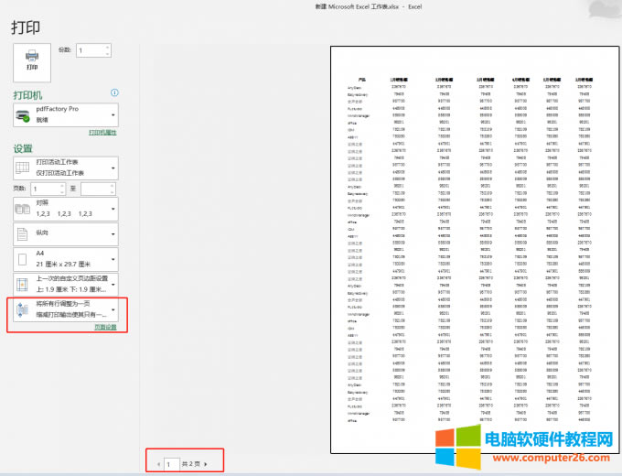Open the pdfFactory Pro printer dropdown
Image resolution: width=622 pixels, height=476 pixels.
tap(113, 115)
